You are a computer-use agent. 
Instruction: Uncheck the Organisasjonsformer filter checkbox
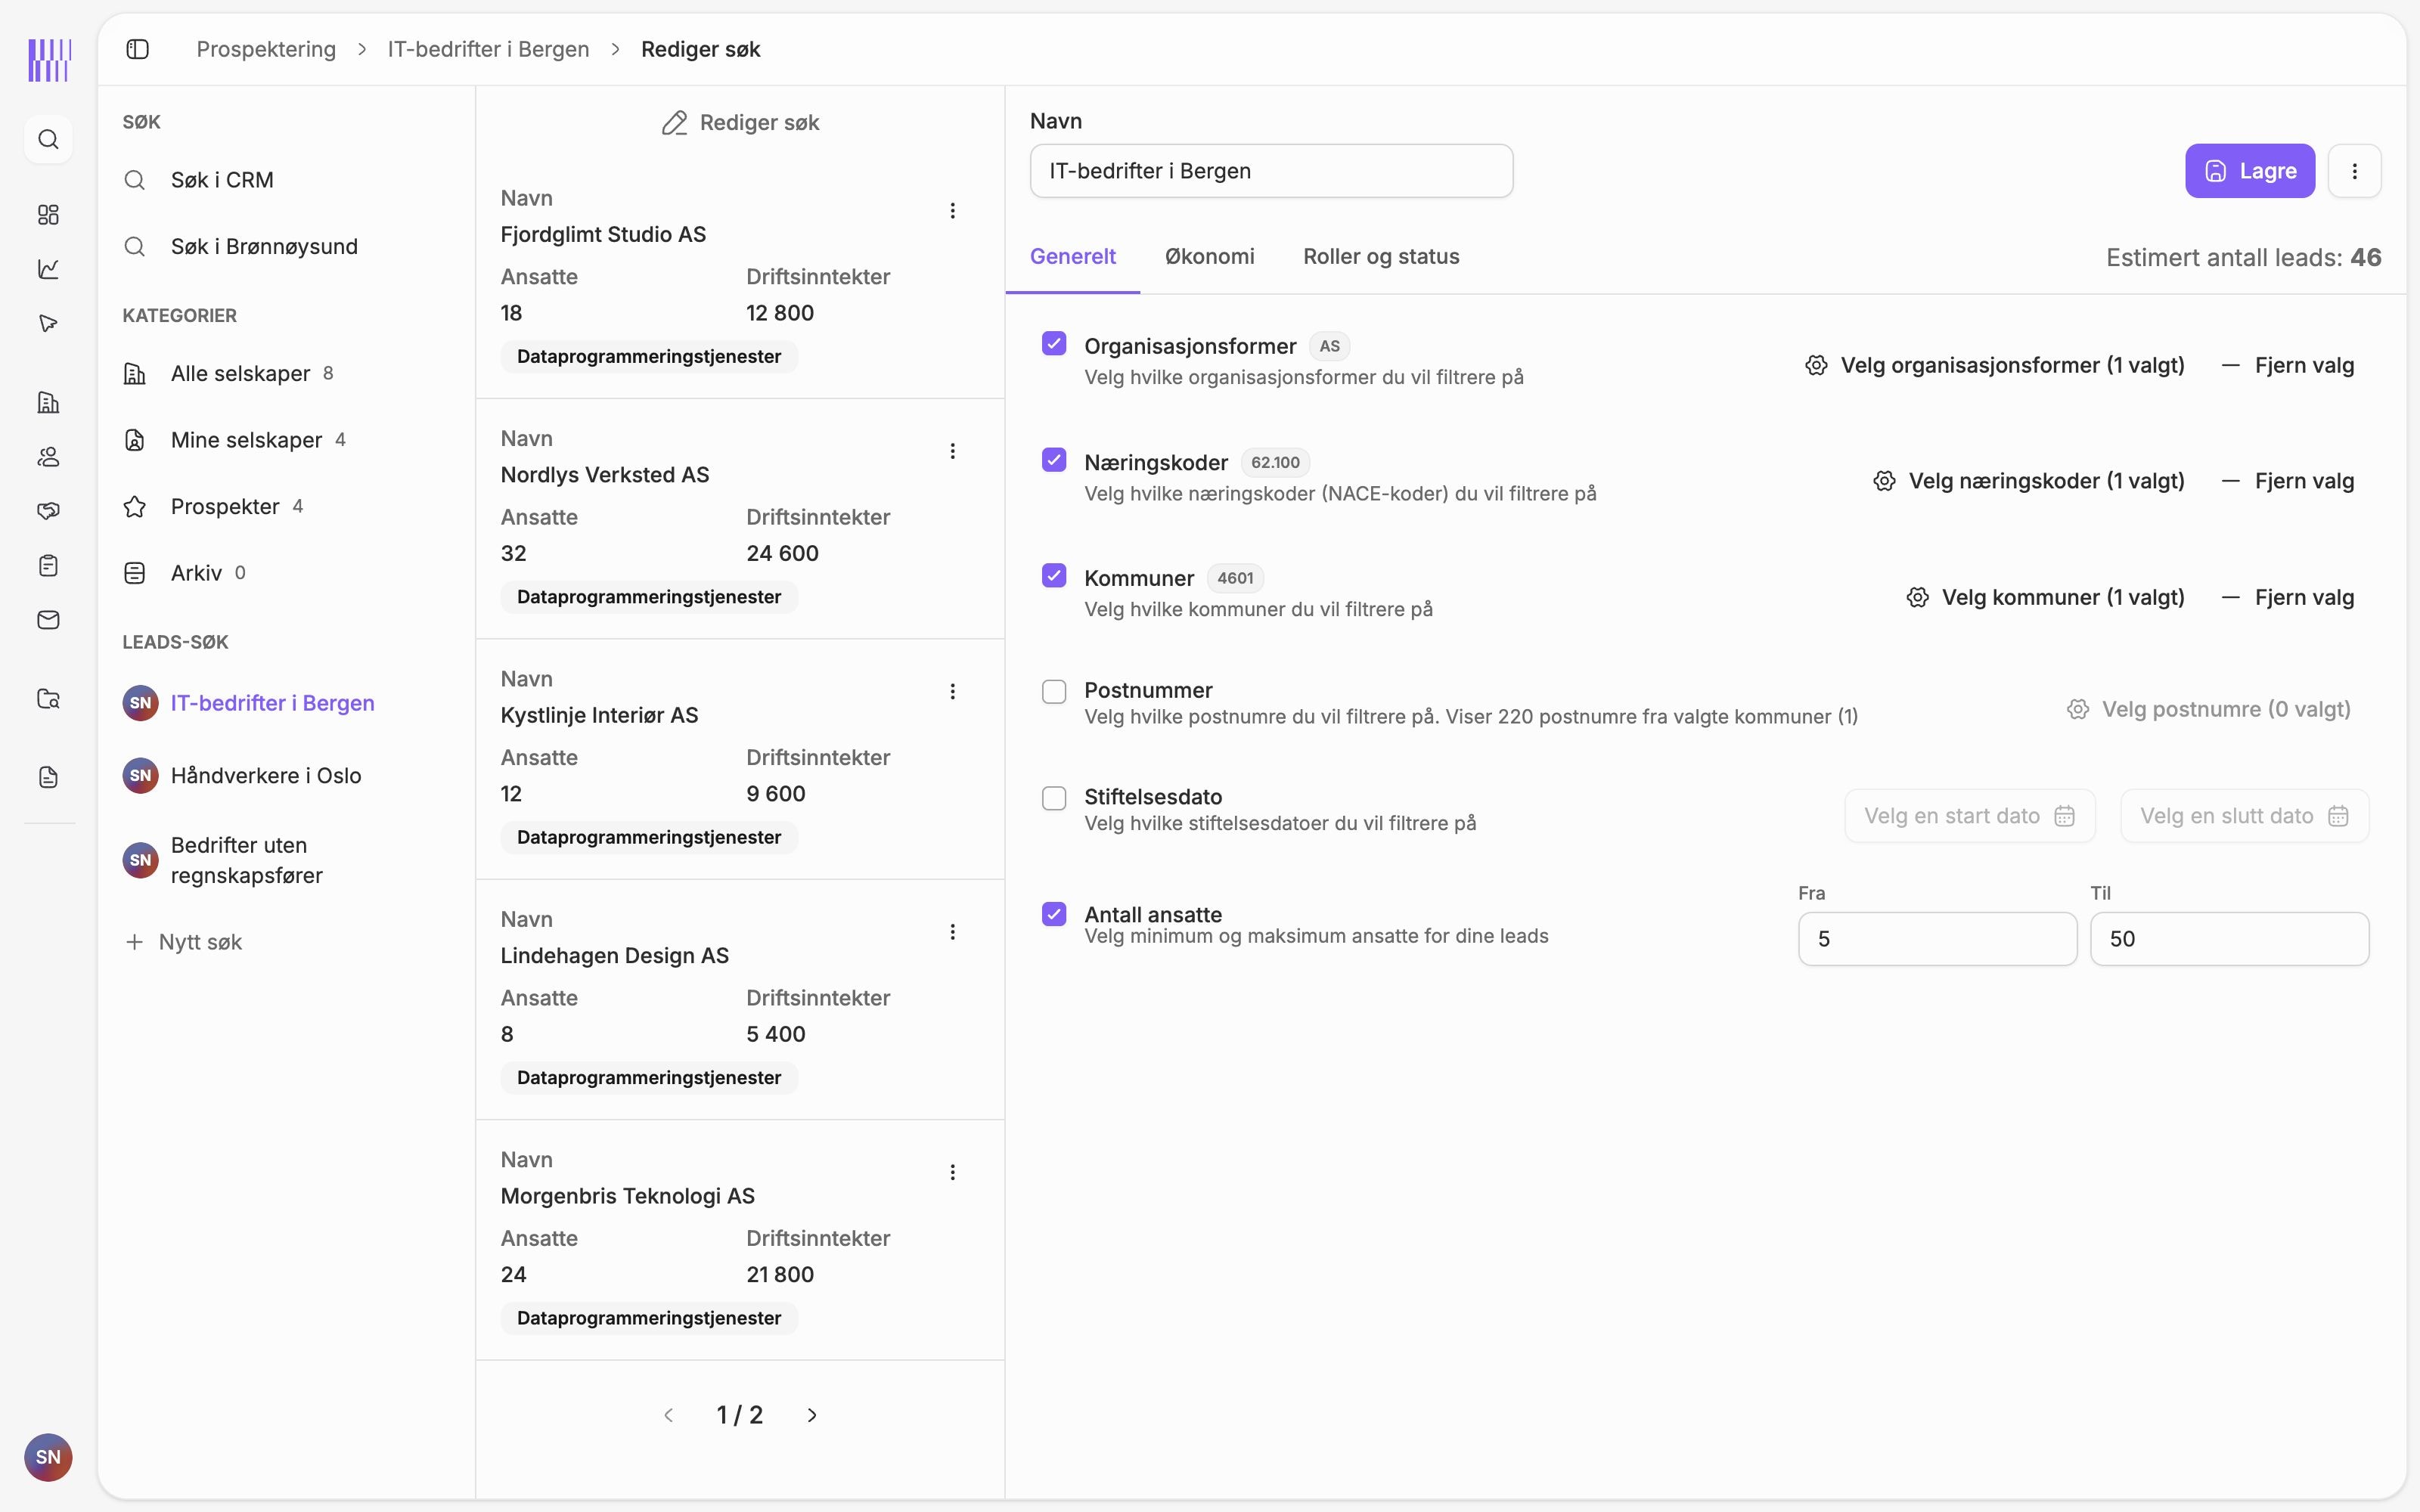(x=1054, y=344)
